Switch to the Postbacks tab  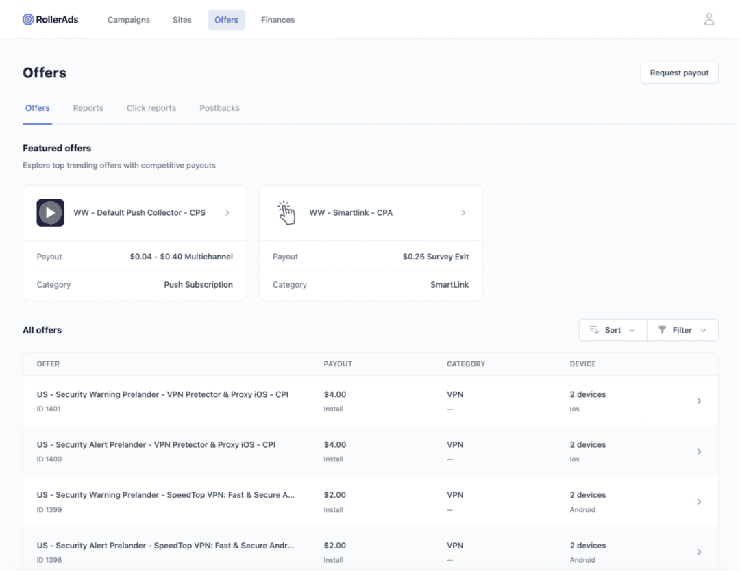pyautogui.click(x=219, y=108)
